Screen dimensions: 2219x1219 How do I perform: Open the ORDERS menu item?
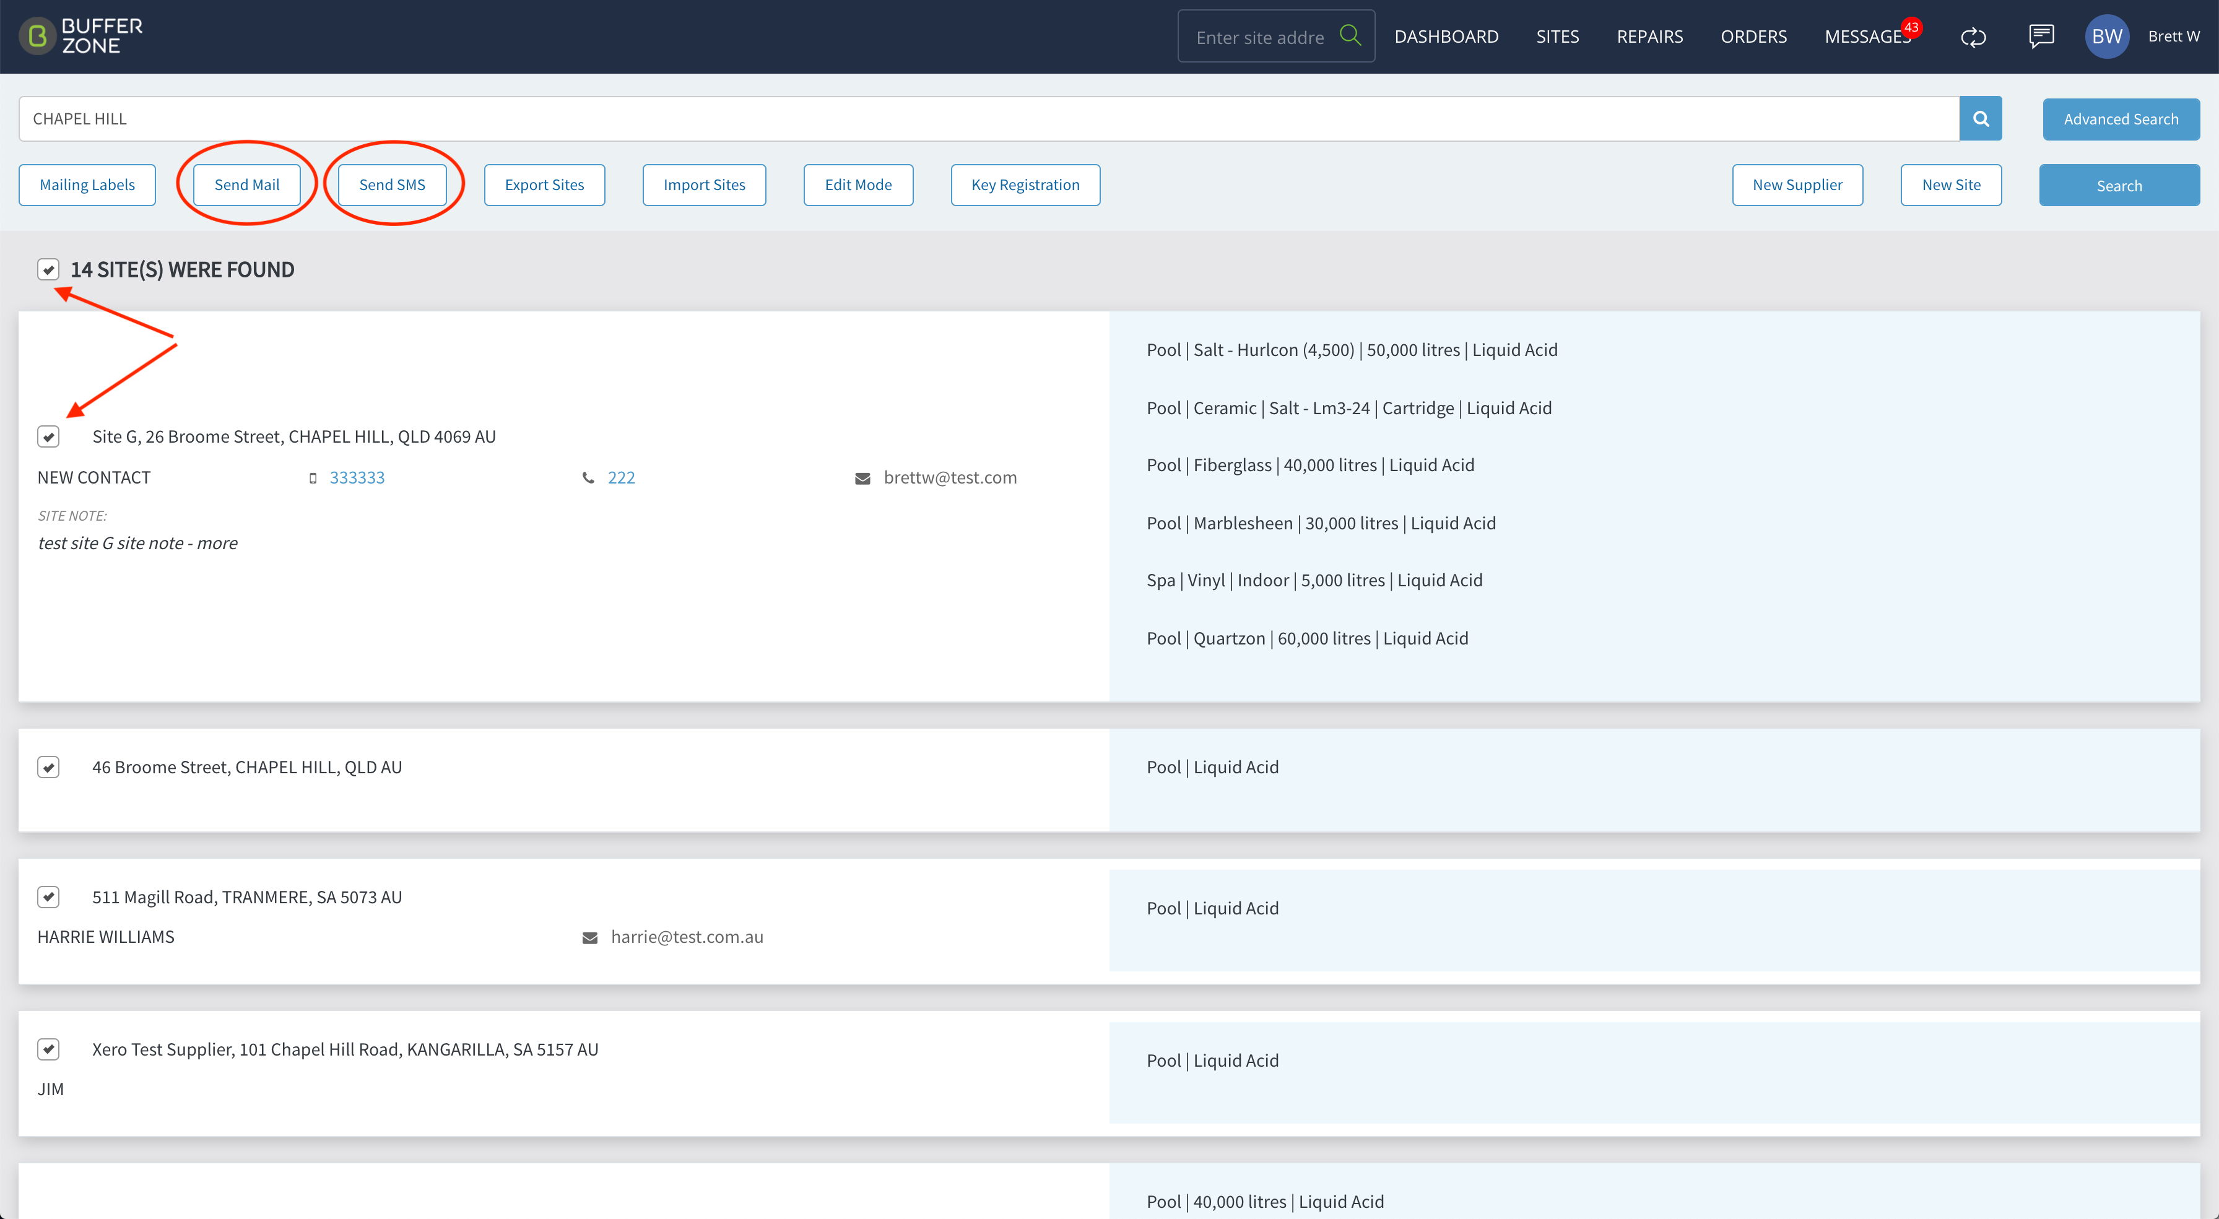click(1753, 36)
